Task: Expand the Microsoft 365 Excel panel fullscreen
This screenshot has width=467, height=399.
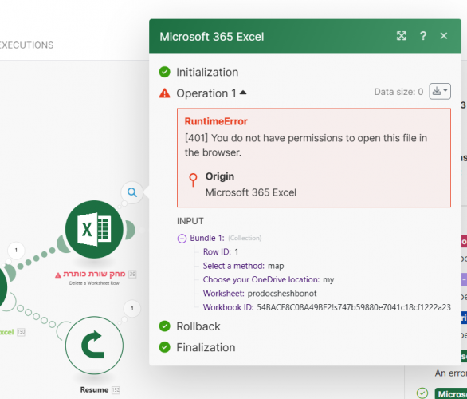Action: pyautogui.click(x=401, y=36)
